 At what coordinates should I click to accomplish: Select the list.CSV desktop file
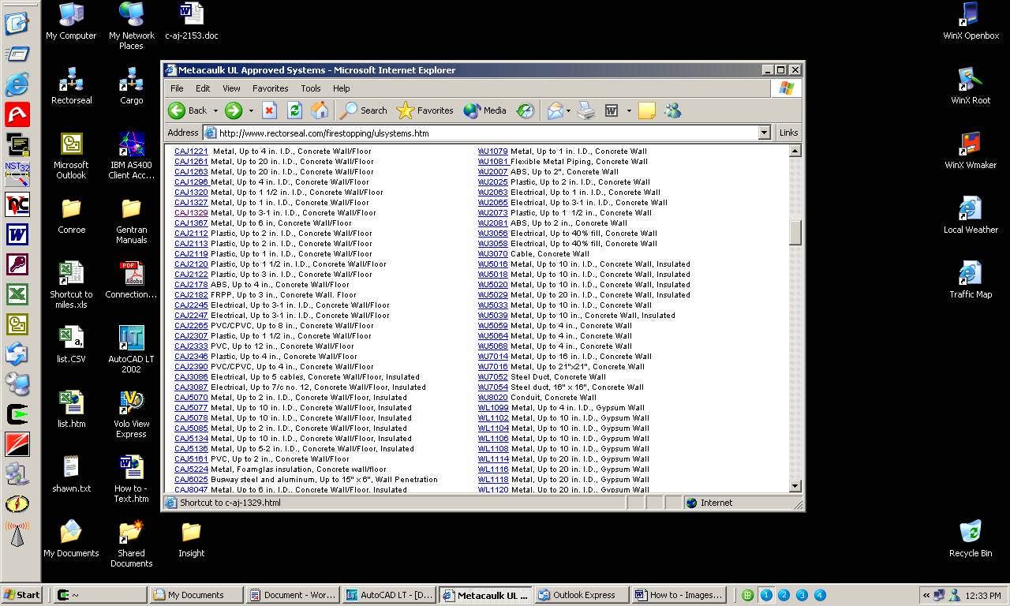(x=71, y=345)
